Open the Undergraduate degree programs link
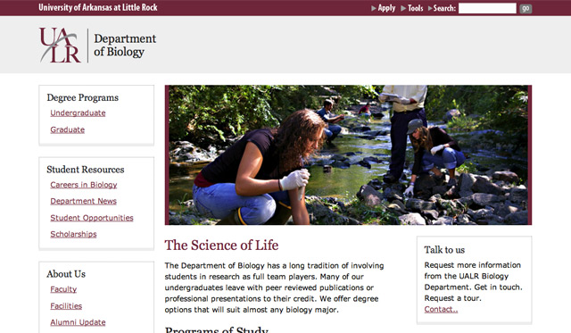 (x=78, y=113)
